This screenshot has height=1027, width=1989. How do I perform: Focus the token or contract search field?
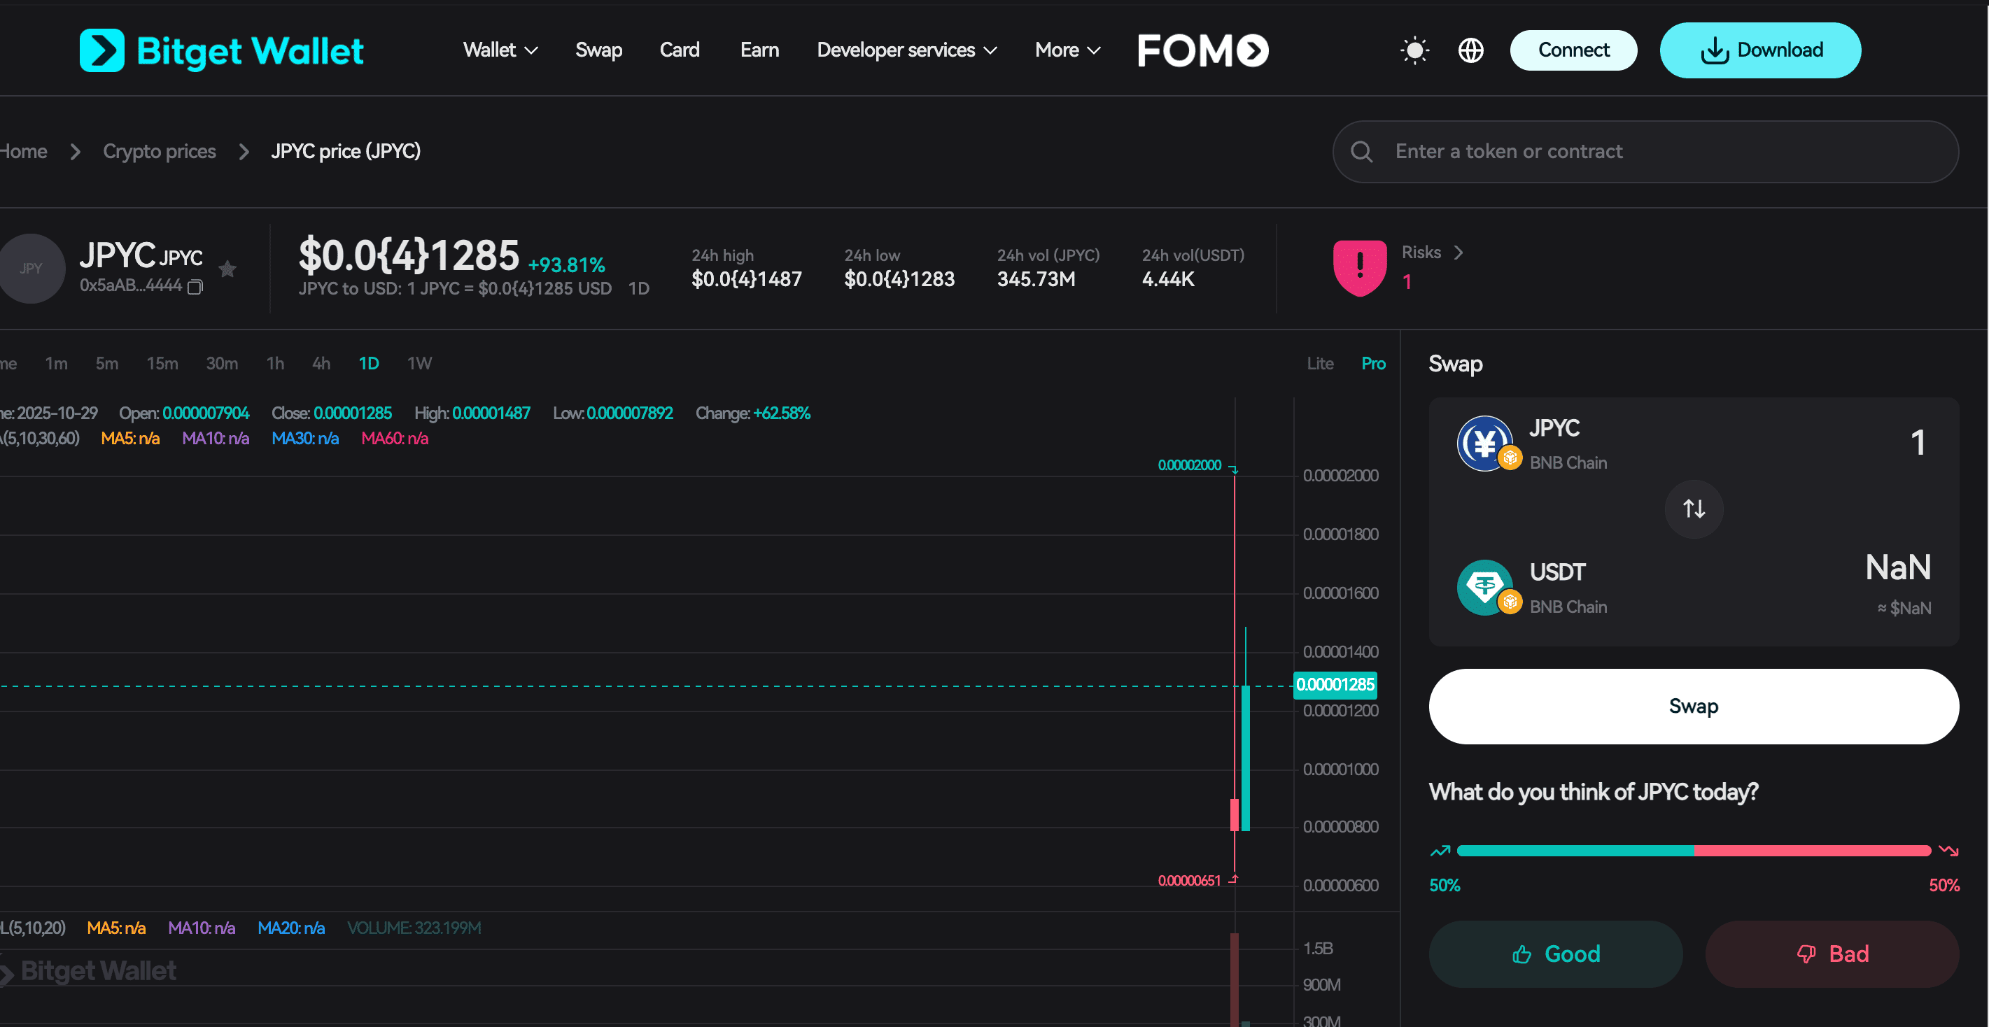point(1660,151)
